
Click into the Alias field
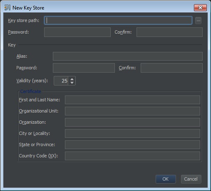click(x=128, y=56)
